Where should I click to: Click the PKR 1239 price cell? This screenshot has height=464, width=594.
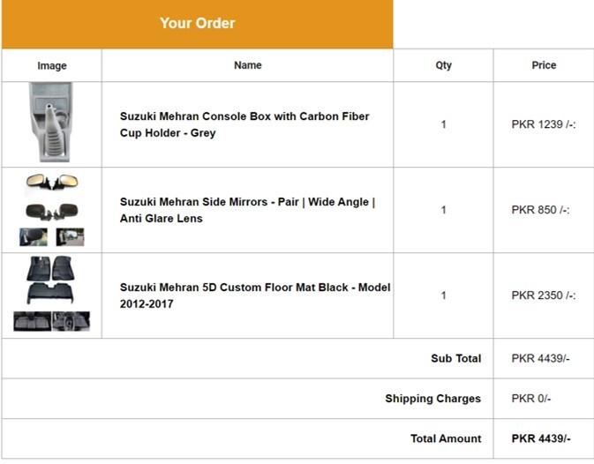544,124
